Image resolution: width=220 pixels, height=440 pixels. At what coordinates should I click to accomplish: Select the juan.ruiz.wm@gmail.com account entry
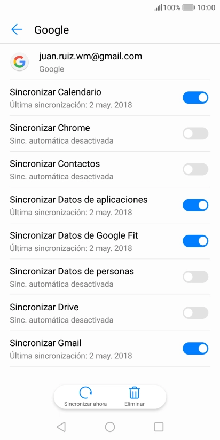click(110, 62)
